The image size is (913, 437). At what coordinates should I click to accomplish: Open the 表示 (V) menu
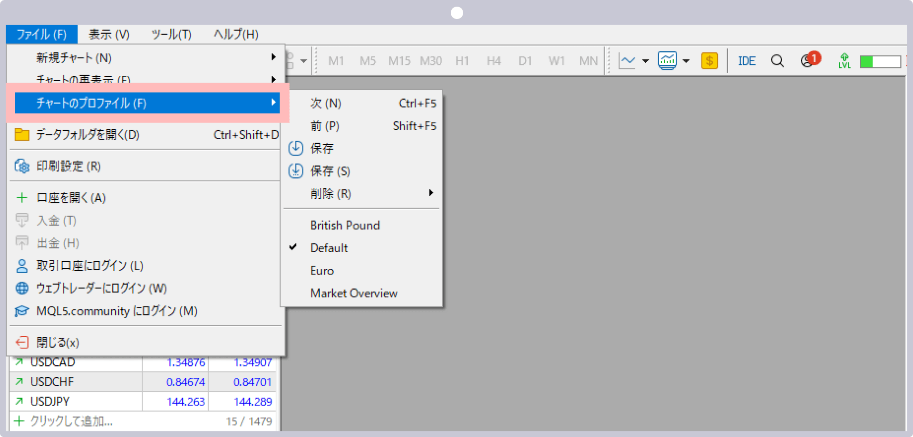(109, 34)
